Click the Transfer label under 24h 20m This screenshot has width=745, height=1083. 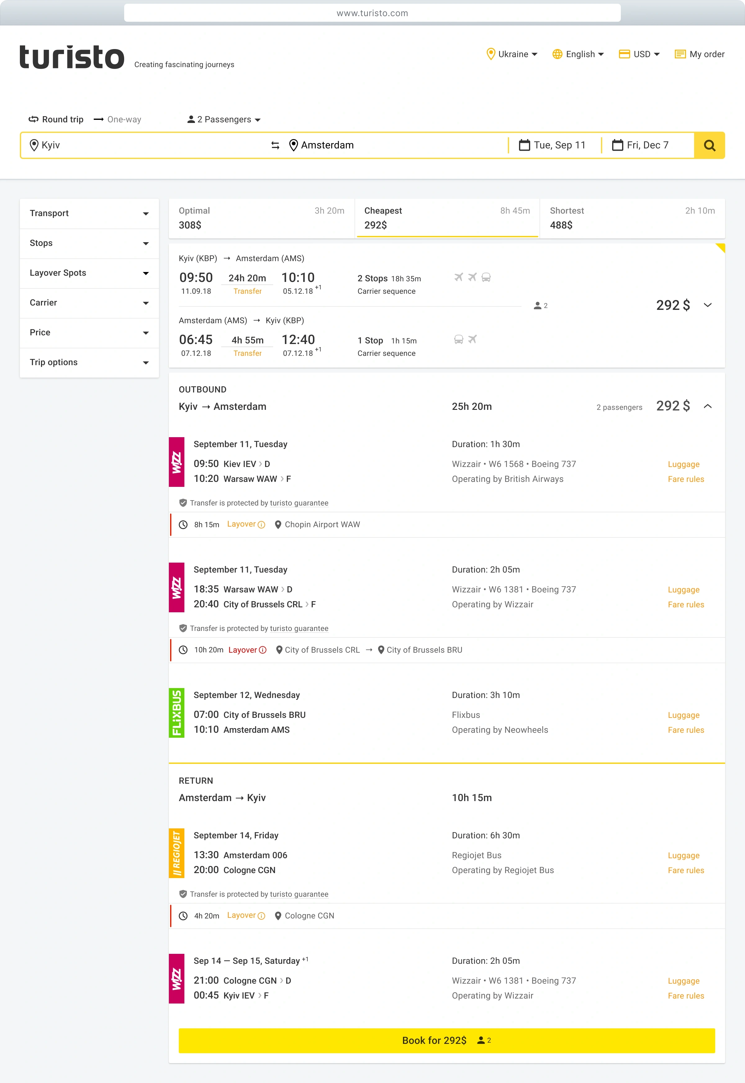(247, 291)
